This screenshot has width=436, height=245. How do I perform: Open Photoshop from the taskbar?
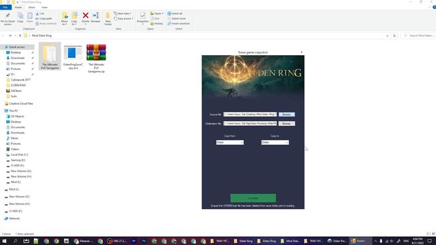pos(144,241)
